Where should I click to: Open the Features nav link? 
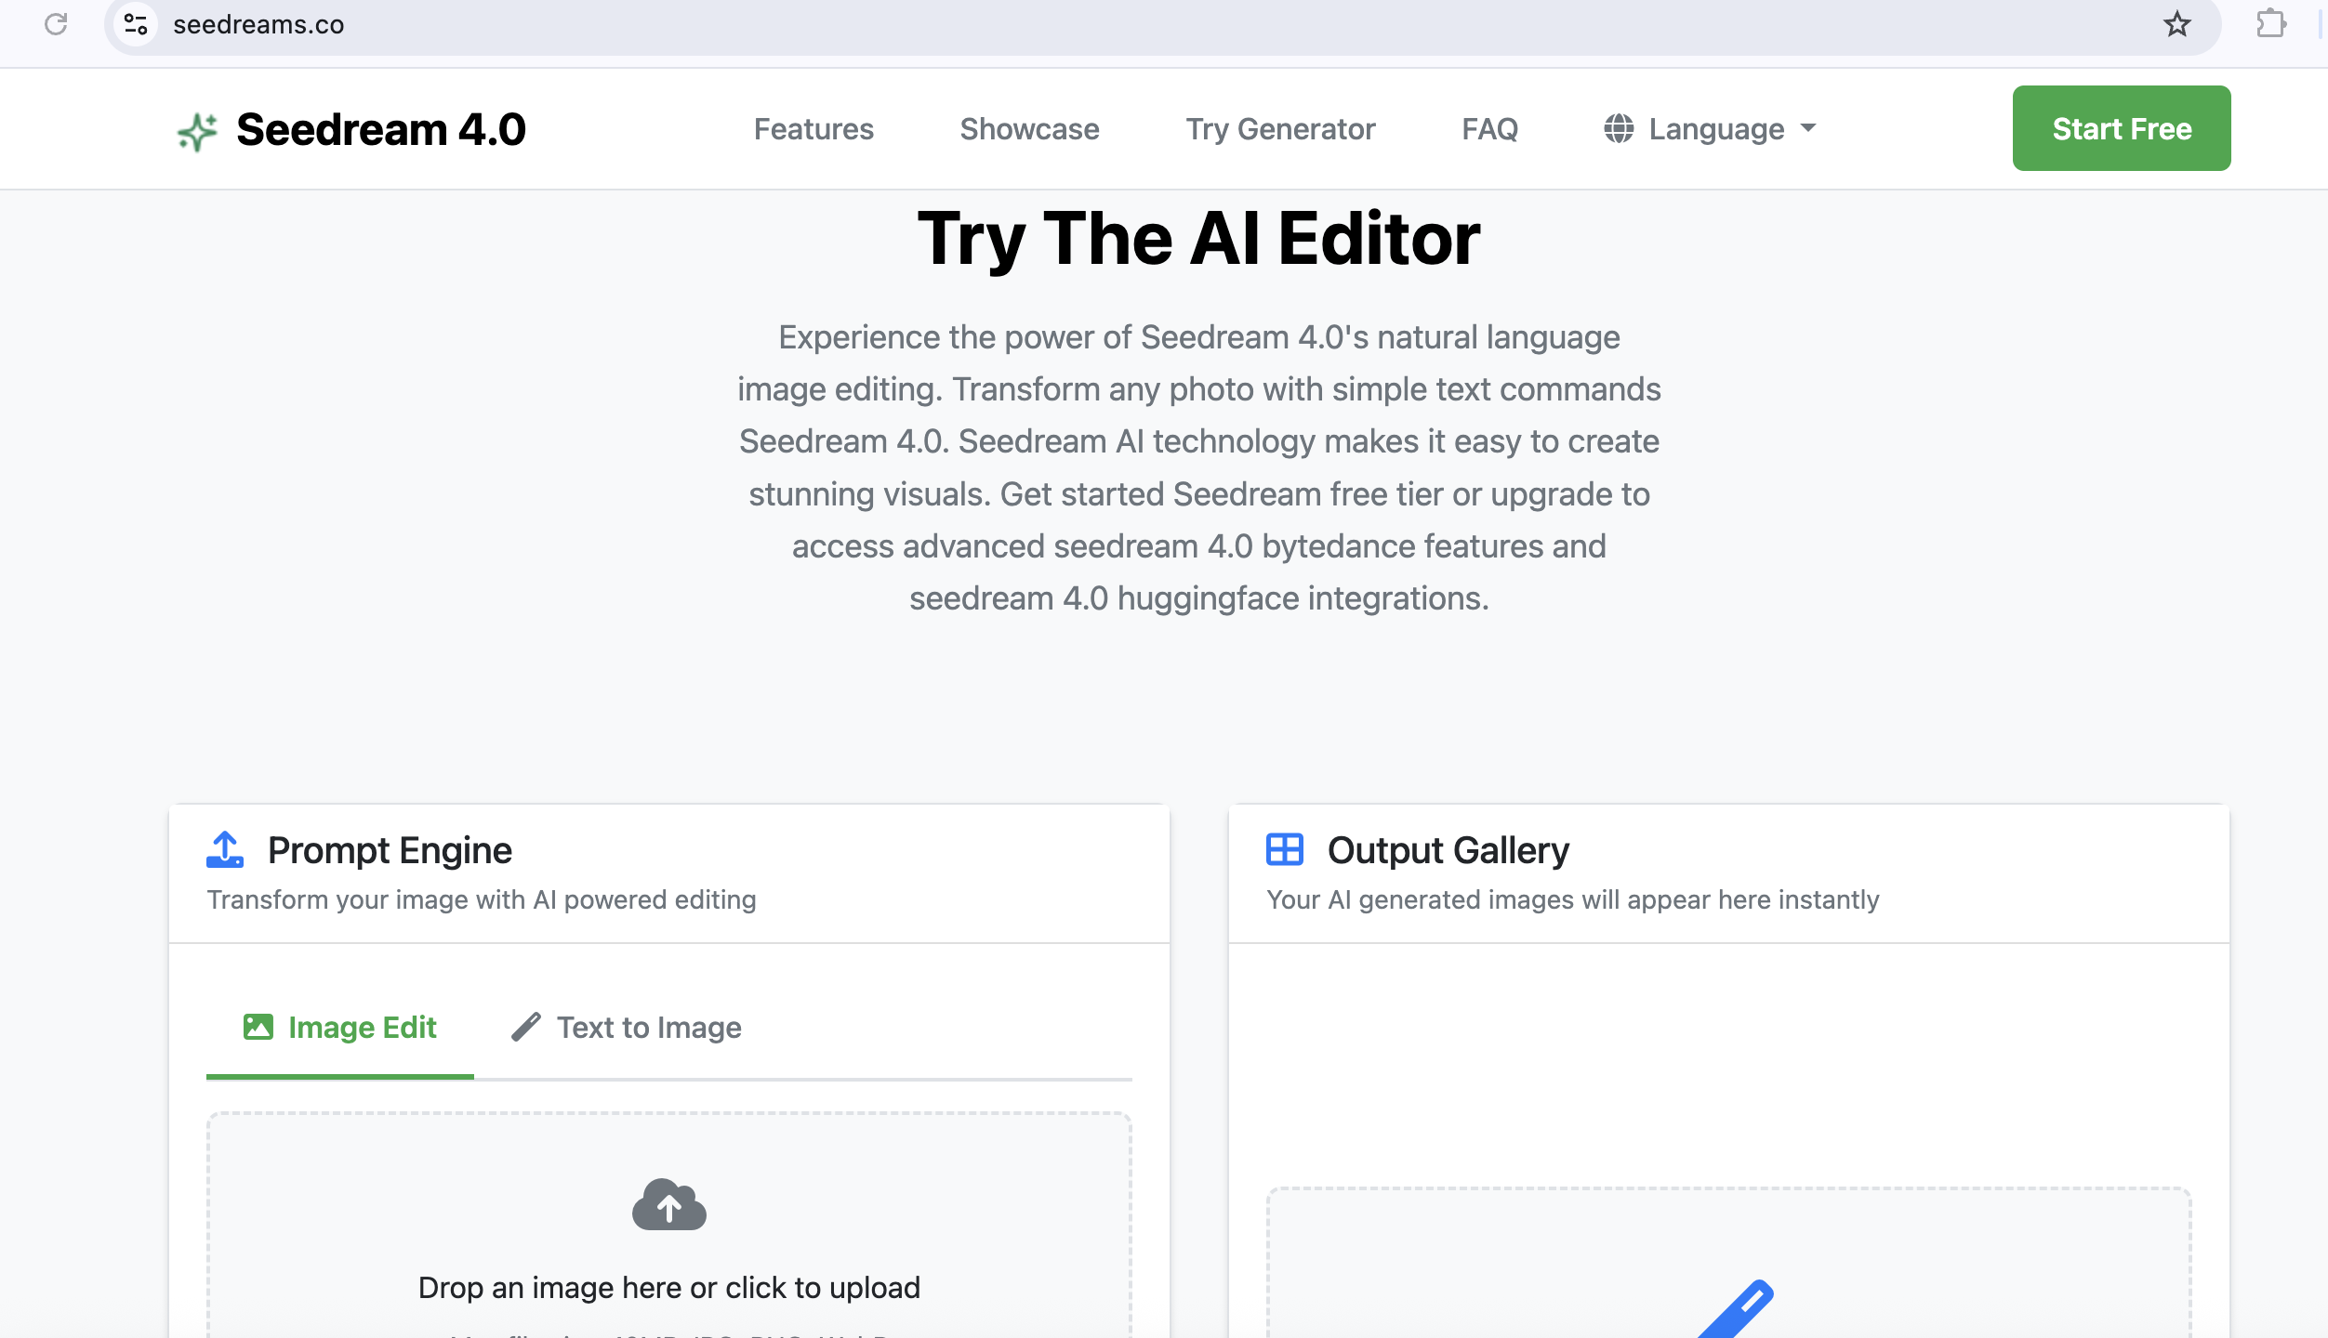[x=813, y=129]
